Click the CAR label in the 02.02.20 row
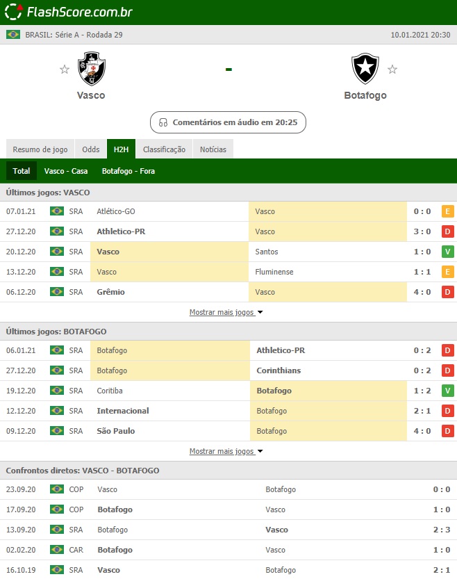Viewport: 457px width, 579px height. (x=76, y=550)
